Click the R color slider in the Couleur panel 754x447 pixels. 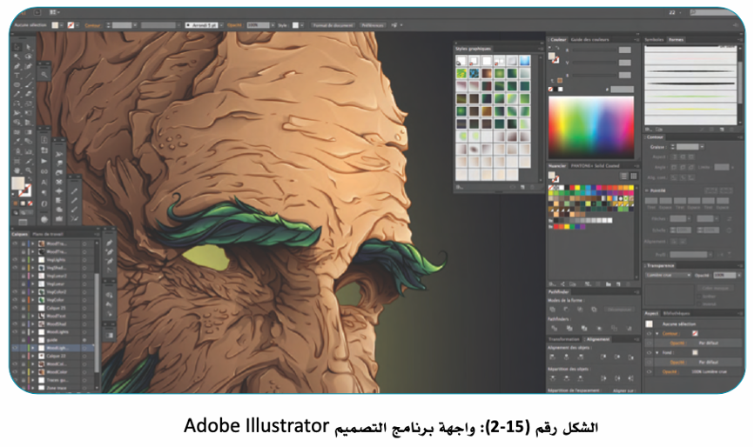(595, 50)
